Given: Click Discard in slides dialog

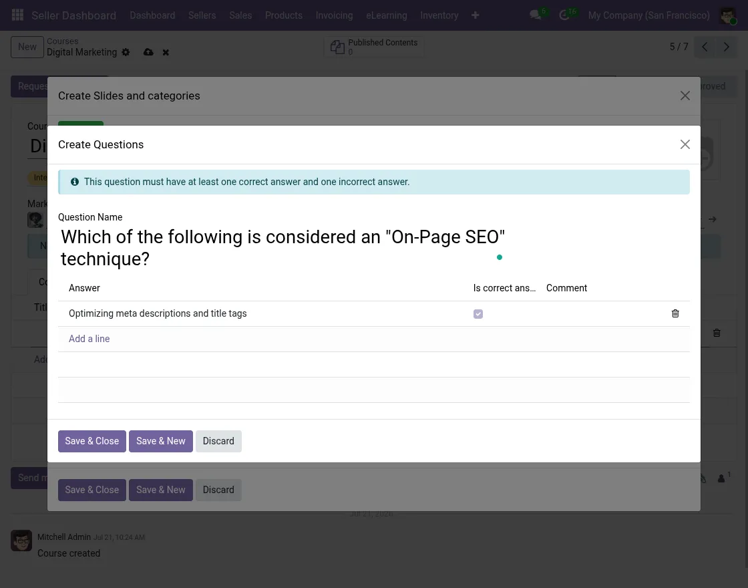Looking at the screenshot, I should 218,490.
